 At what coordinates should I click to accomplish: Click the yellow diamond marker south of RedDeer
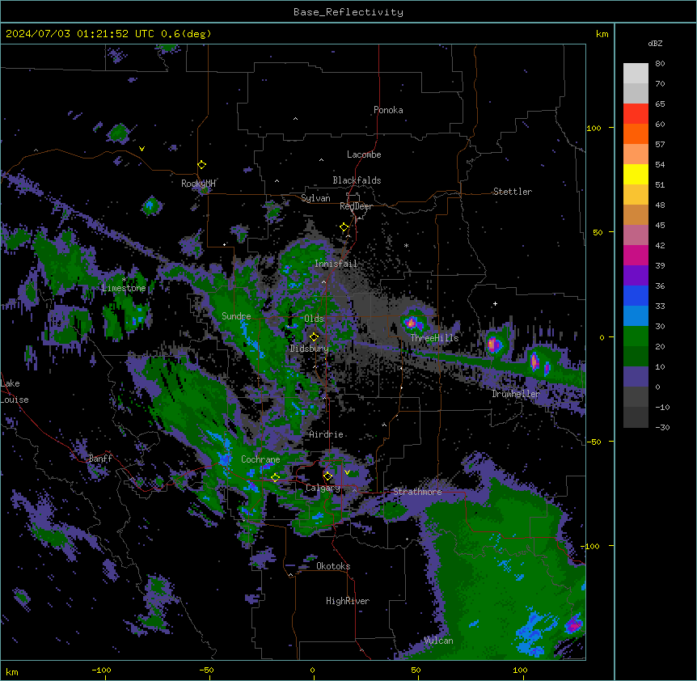pos(344,227)
